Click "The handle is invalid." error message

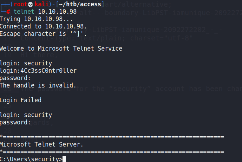tap(38, 85)
